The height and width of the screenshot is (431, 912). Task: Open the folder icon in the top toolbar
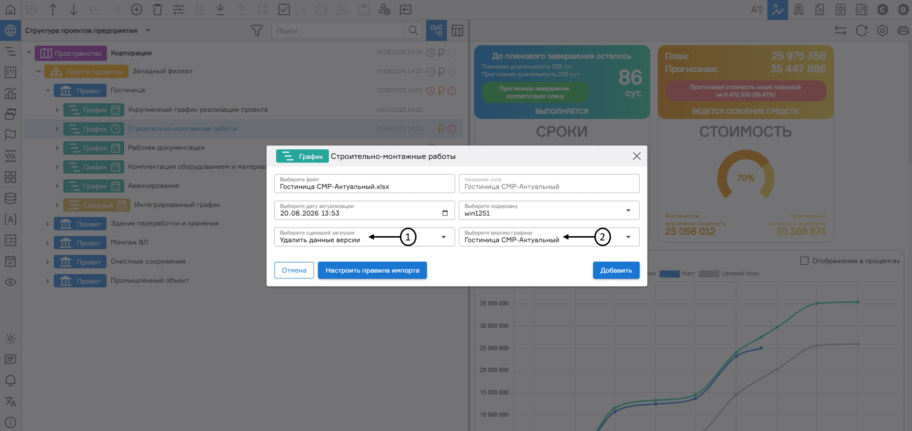coord(32,10)
